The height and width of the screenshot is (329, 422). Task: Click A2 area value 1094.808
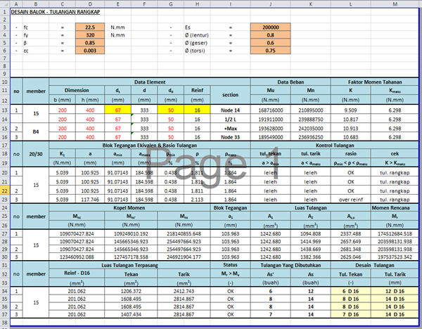(x=311, y=234)
